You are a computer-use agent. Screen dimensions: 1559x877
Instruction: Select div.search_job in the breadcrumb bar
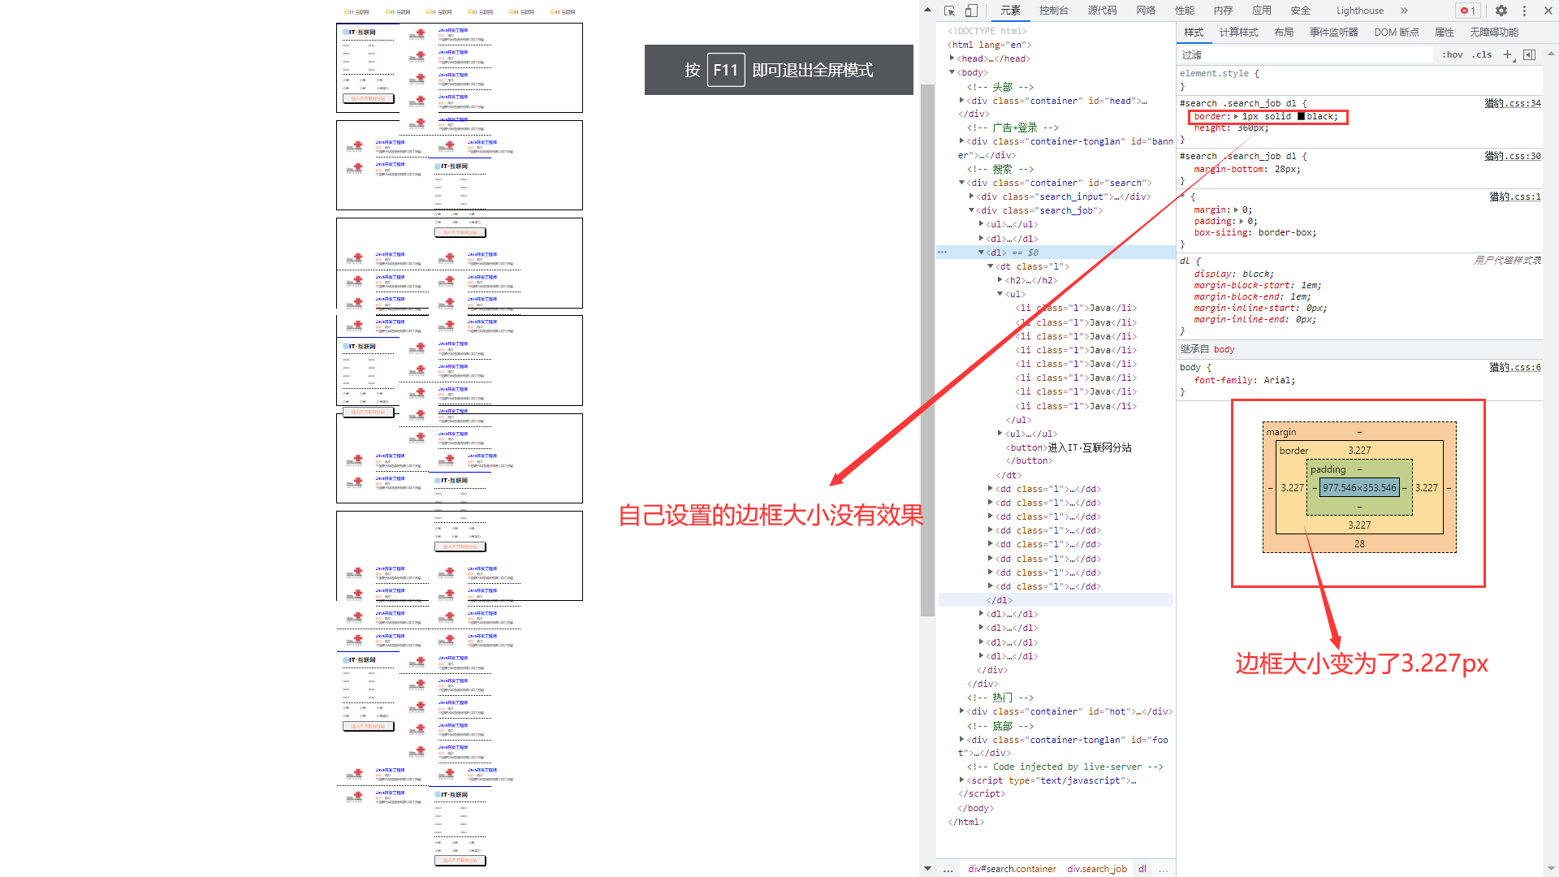pyautogui.click(x=1097, y=868)
